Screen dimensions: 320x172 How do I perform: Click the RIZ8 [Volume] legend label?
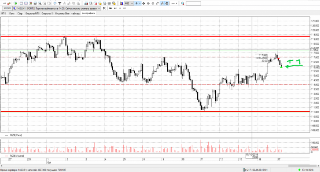point(17,156)
